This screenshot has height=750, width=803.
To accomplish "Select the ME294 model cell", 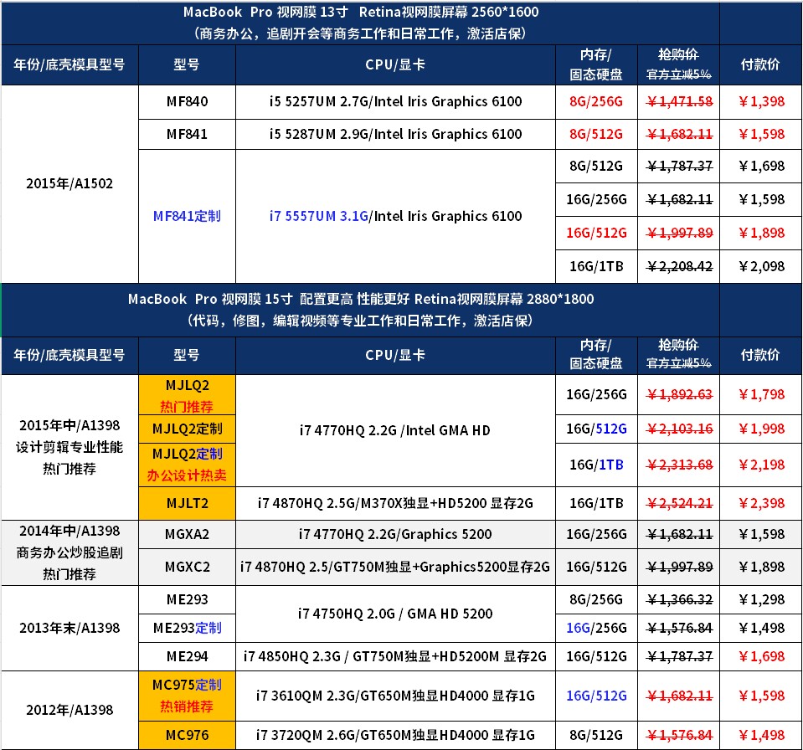I will pyautogui.click(x=187, y=656).
